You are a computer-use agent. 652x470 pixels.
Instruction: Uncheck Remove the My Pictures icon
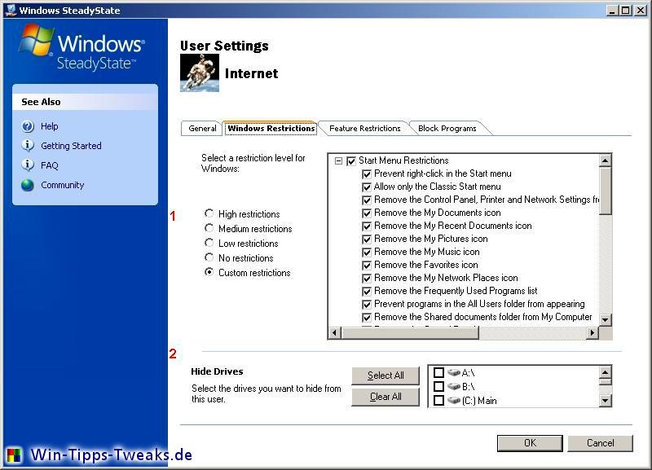pos(367,239)
